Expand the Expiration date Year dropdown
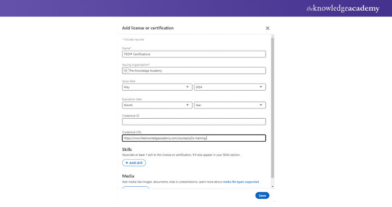 230,105
